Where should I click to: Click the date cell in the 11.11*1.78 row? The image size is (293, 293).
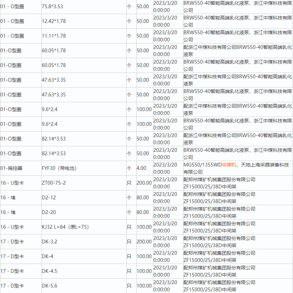(x=168, y=36)
